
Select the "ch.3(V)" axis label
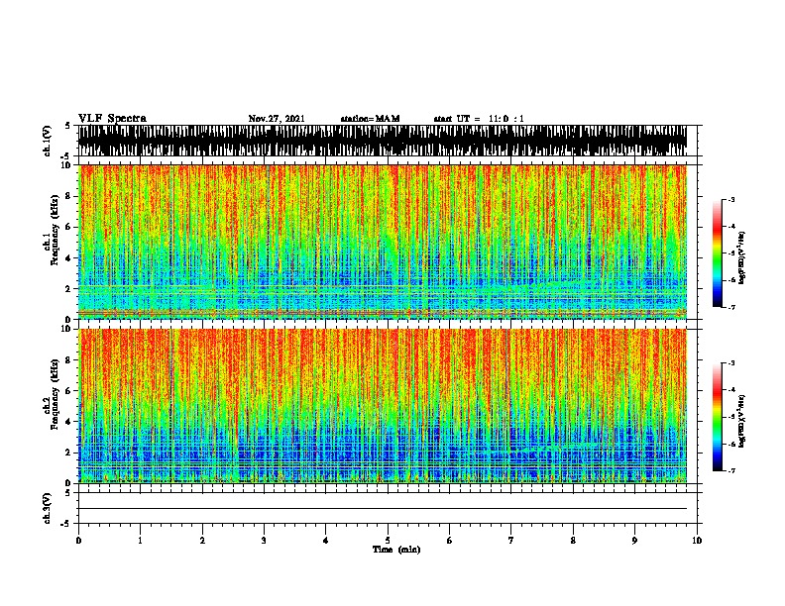(x=47, y=508)
